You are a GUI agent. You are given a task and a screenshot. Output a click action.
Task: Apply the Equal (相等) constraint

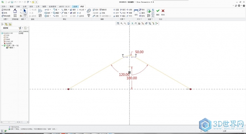pyautogui.click(x=129, y=13)
